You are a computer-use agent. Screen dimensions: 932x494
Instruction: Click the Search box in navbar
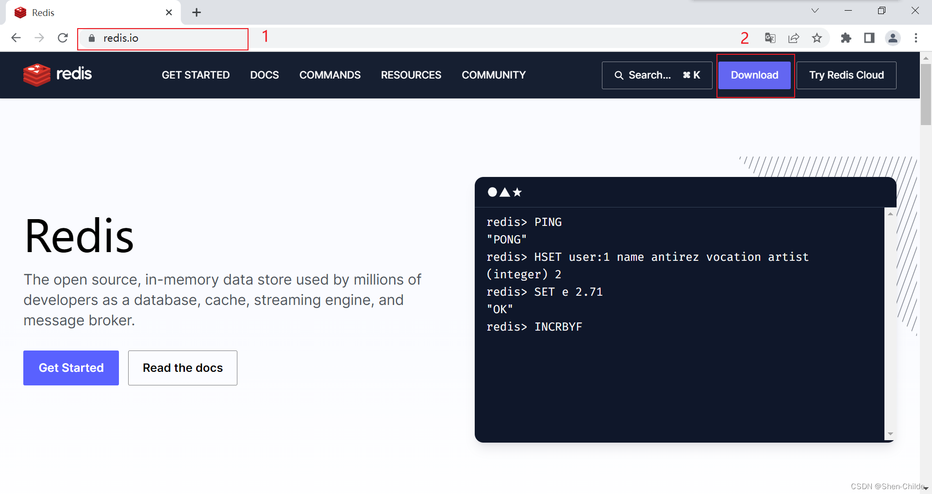click(657, 75)
